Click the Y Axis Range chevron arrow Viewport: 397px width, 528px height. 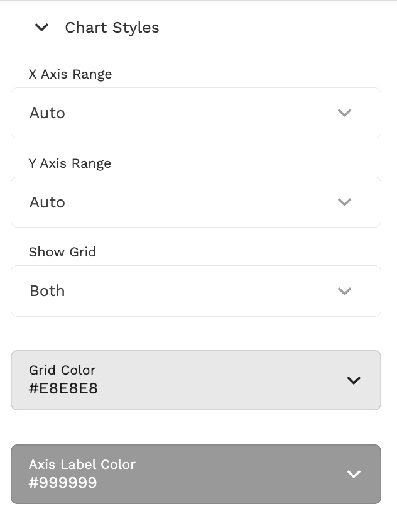344,202
